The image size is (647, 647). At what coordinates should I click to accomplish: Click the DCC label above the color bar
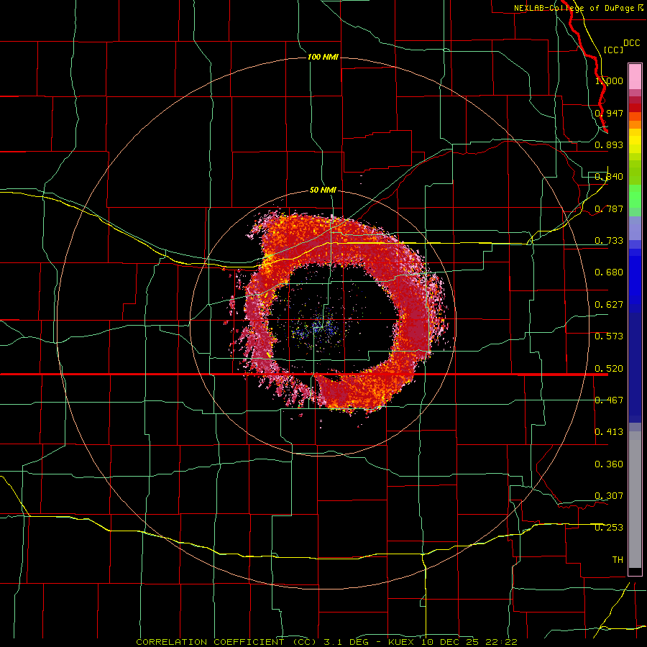click(x=631, y=43)
